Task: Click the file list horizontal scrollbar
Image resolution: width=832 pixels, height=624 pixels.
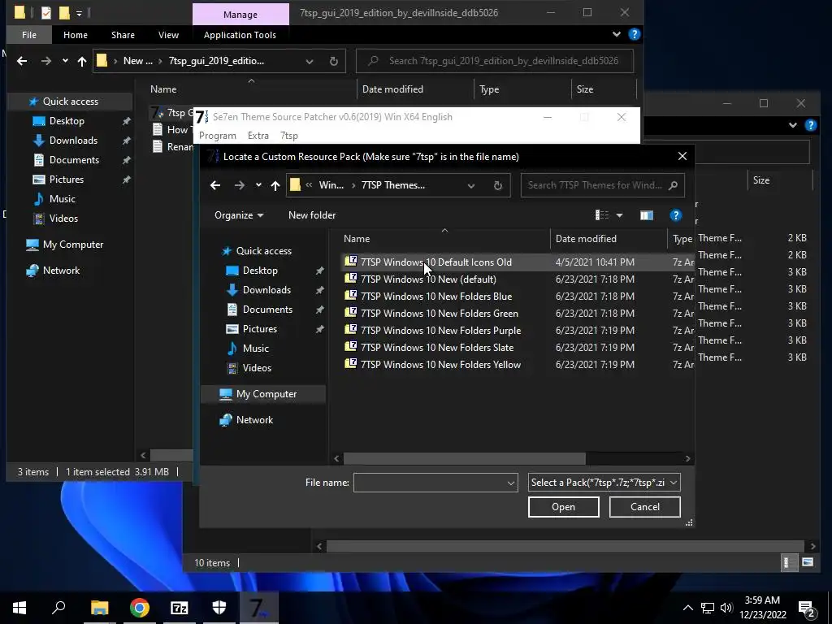Action: pyautogui.click(x=464, y=458)
